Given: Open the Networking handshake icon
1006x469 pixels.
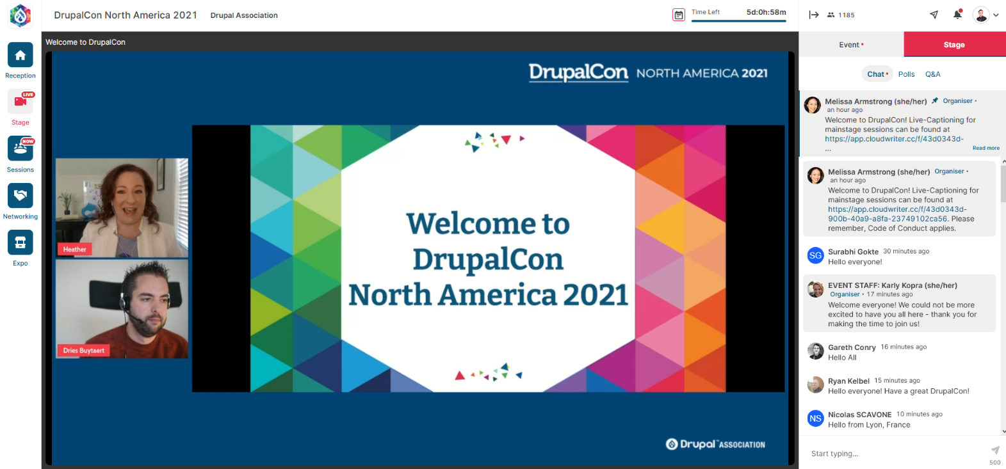Looking at the screenshot, I should click(20, 195).
